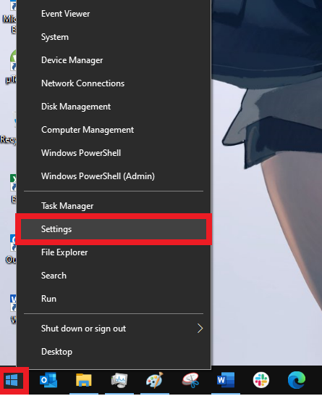
Task: Choose File Explorer menu entry
Action: pos(114,252)
